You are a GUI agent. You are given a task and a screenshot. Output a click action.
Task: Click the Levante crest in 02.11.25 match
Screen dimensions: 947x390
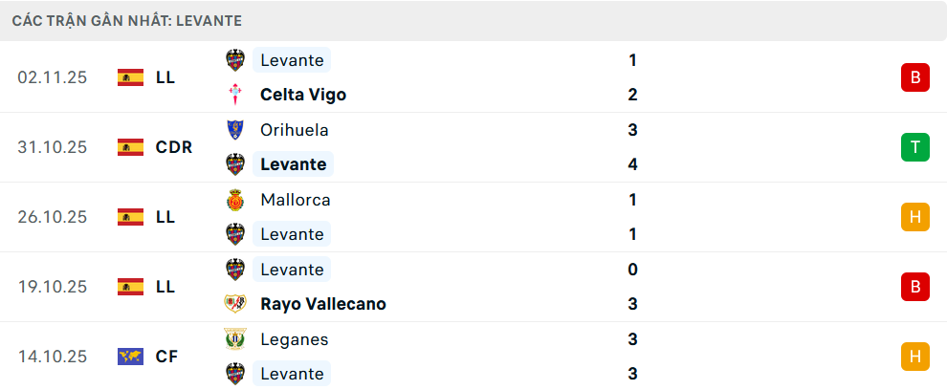pyautogui.click(x=234, y=60)
